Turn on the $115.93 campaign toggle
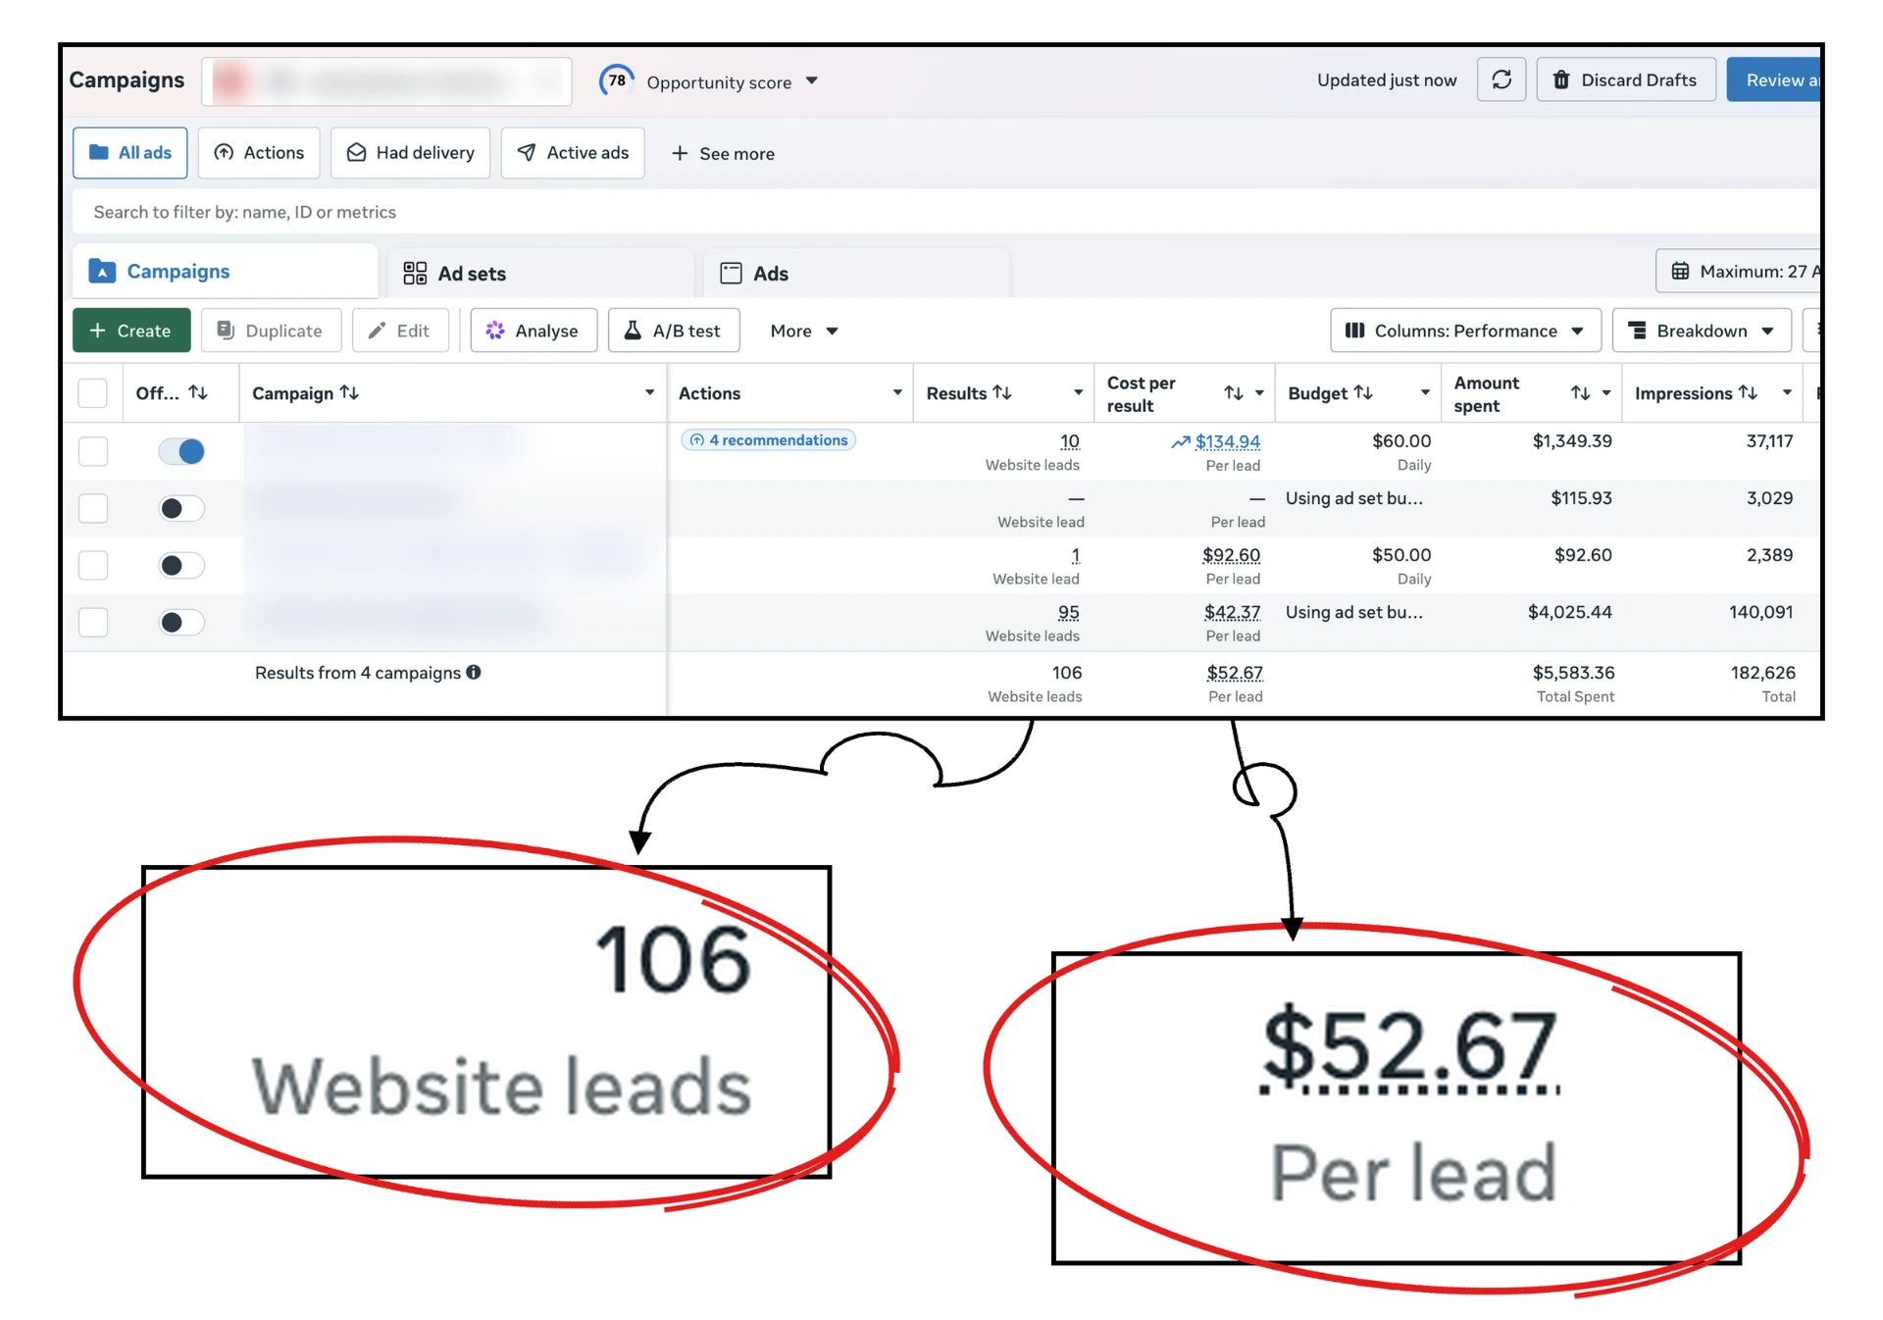The height and width of the screenshot is (1320, 1883). click(x=181, y=508)
